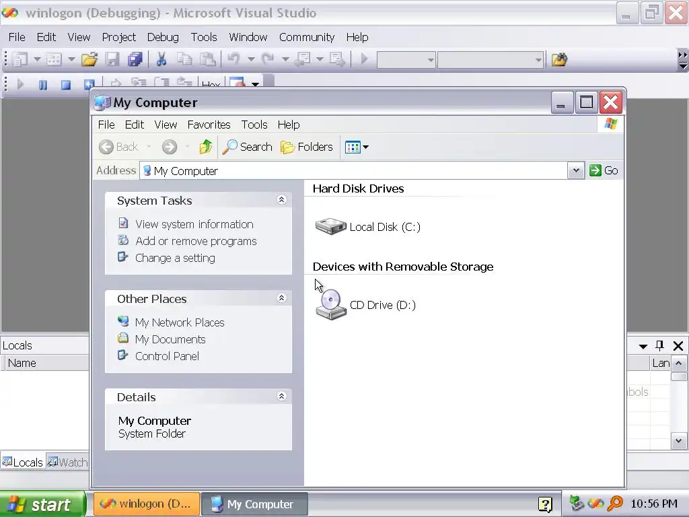Open the Community menu in Visual Studio
Screen dimensions: 689x517
pyautogui.click(x=307, y=38)
